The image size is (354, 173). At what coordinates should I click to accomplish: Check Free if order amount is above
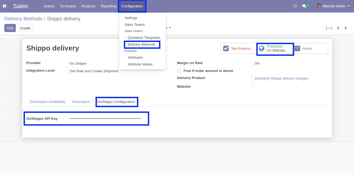tap(179, 71)
